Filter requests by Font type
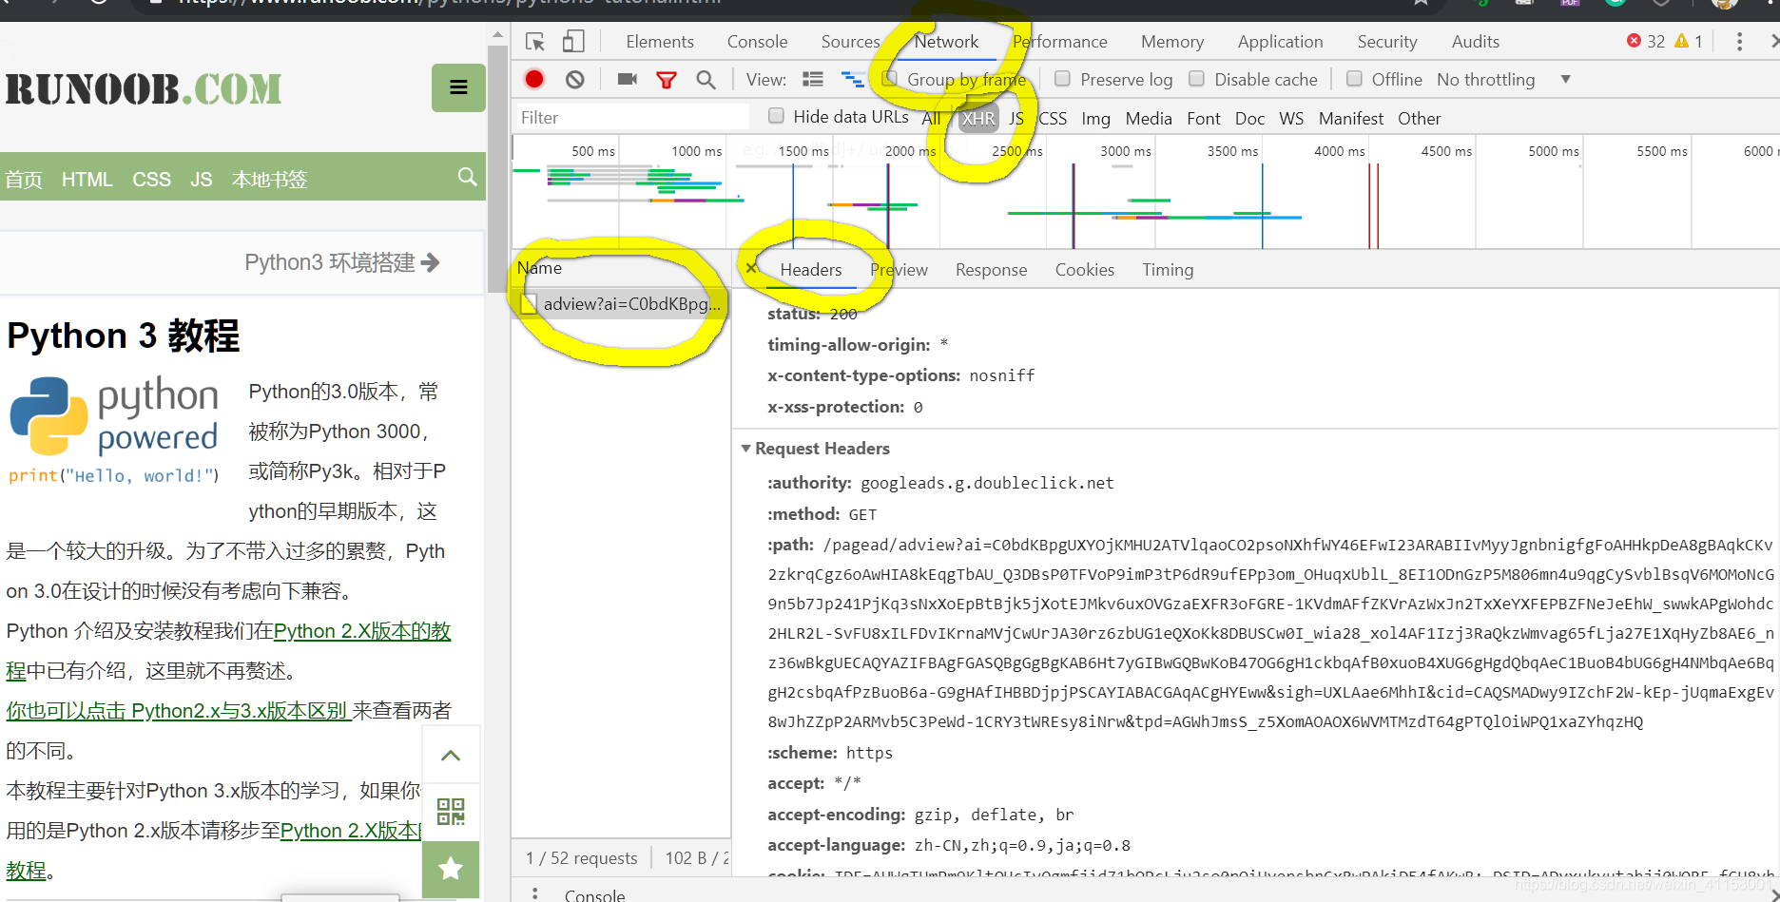Image resolution: width=1780 pixels, height=902 pixels. coord(1204,119)
